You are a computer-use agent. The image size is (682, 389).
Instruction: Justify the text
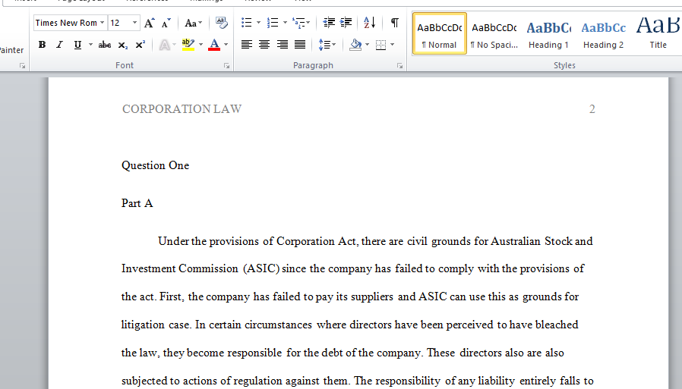[x=300, y=44]
